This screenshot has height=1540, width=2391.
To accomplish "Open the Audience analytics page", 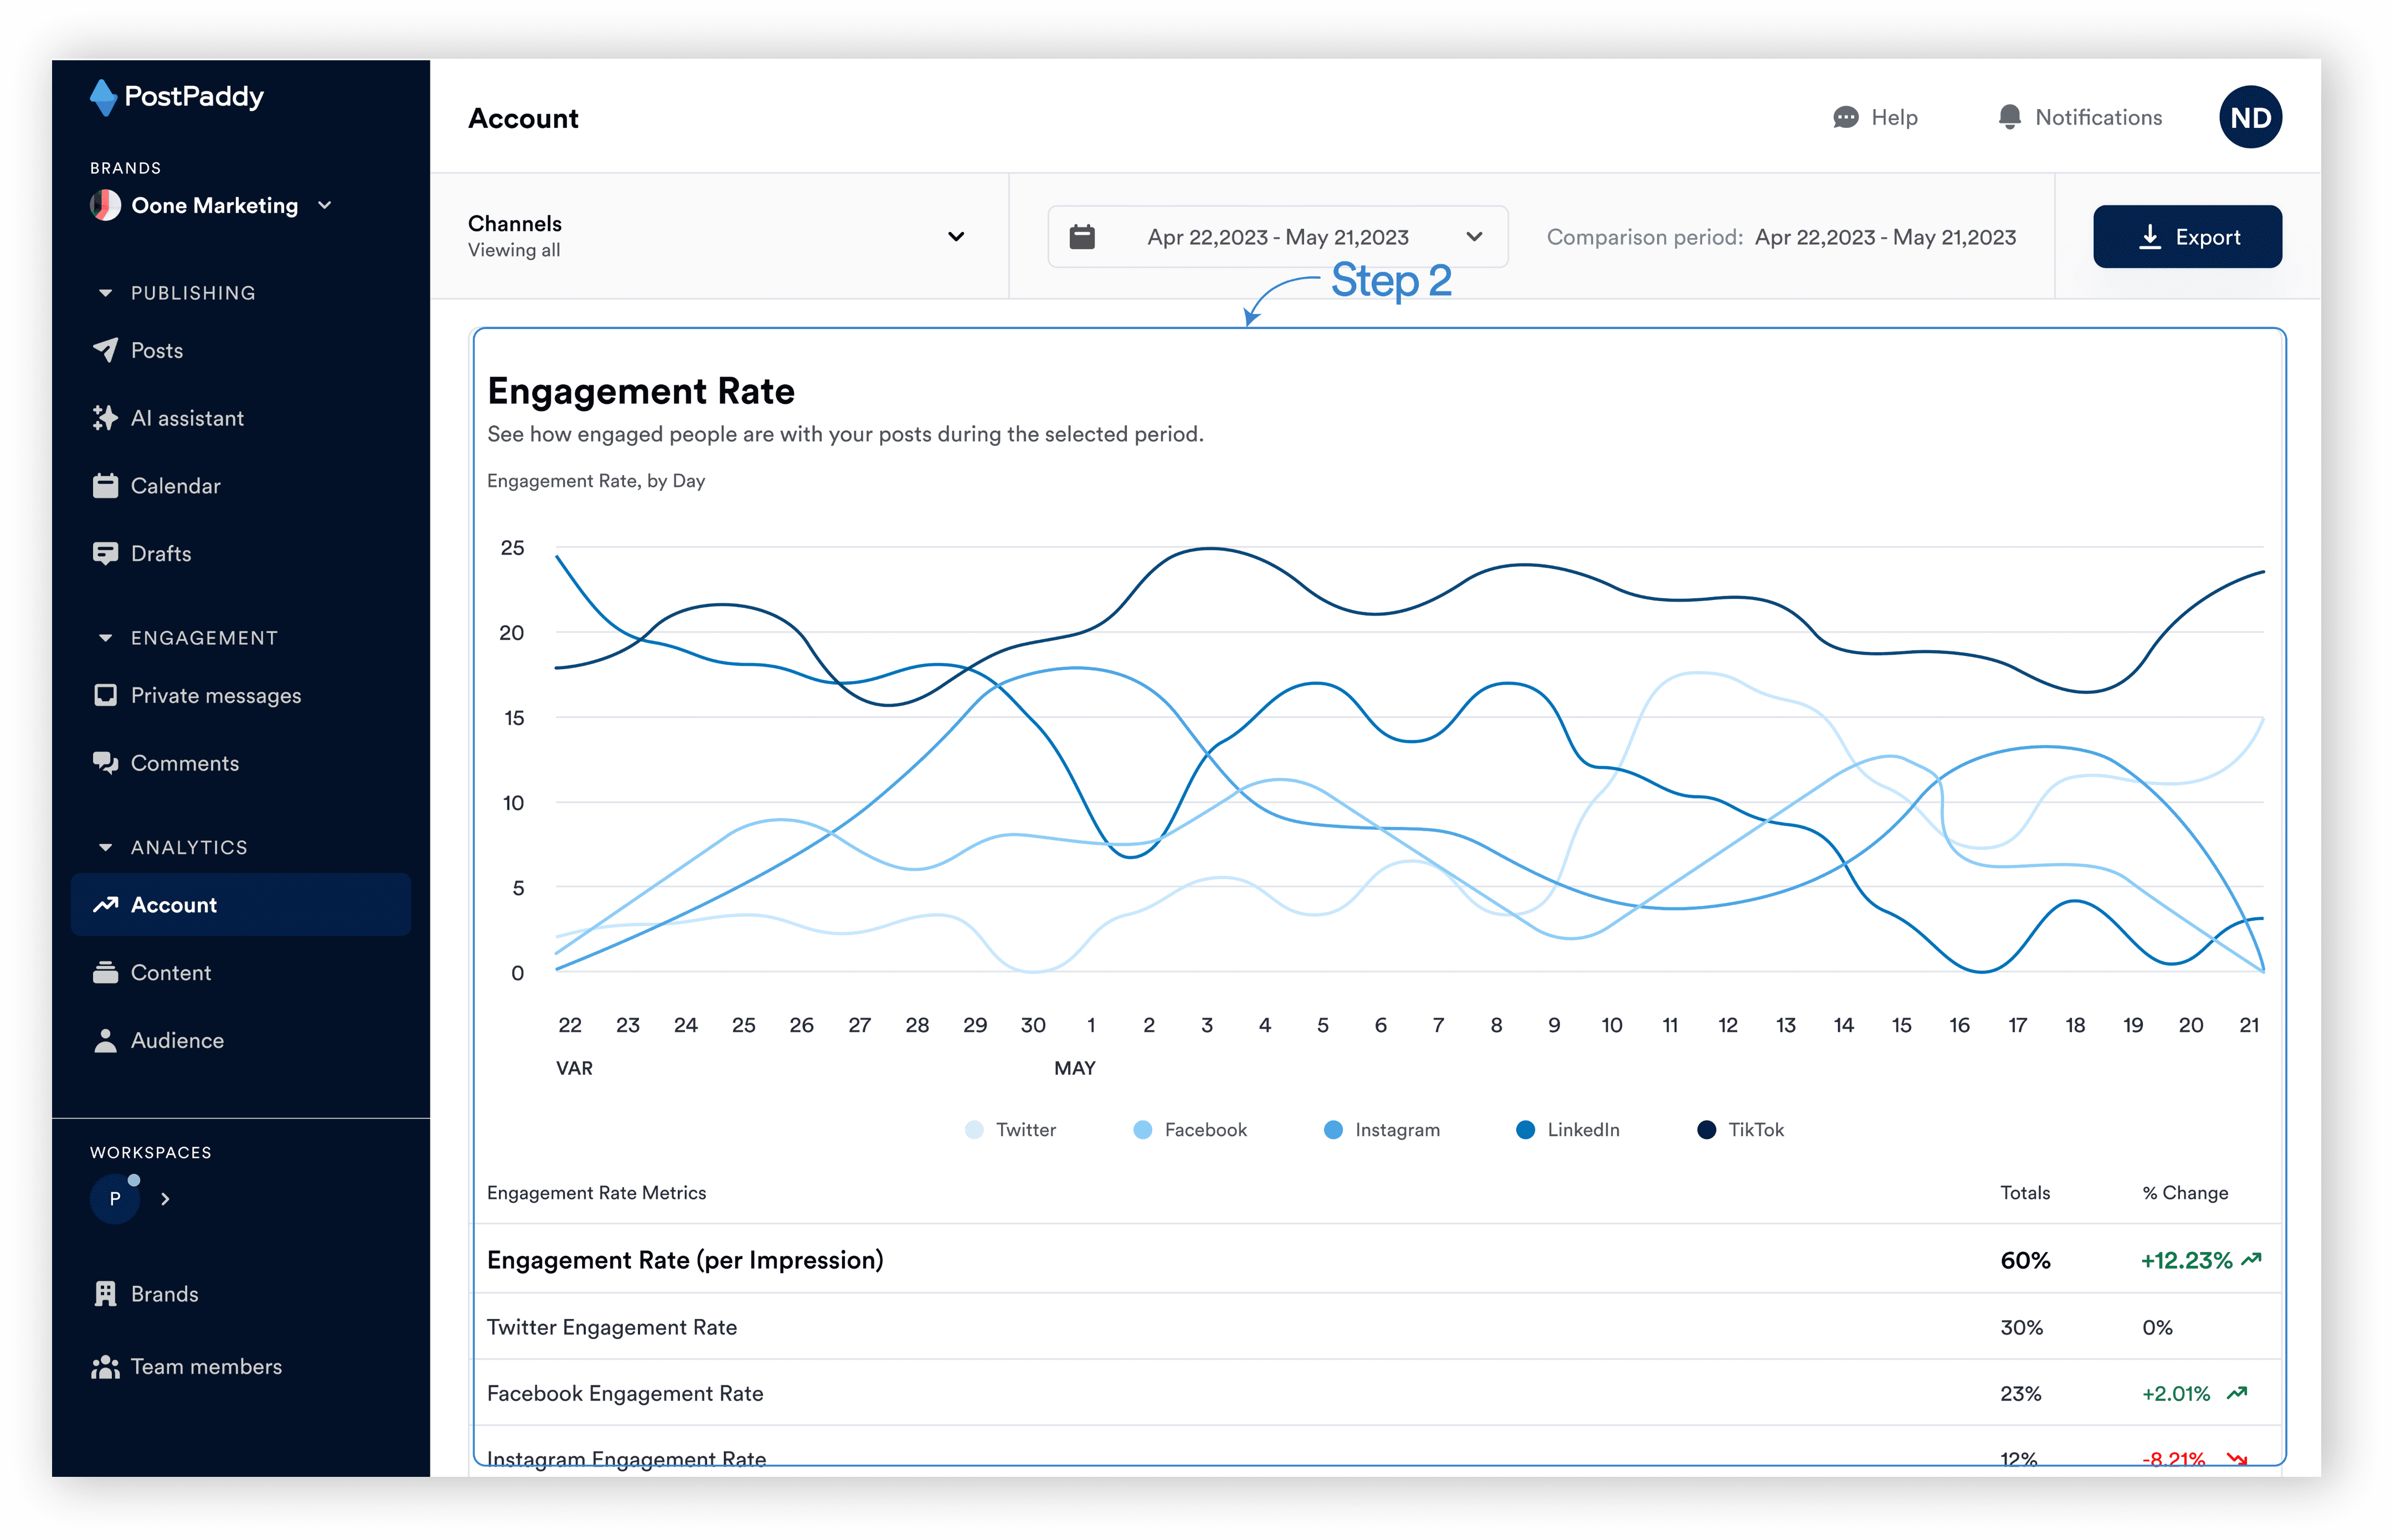I will (177, 1040).
